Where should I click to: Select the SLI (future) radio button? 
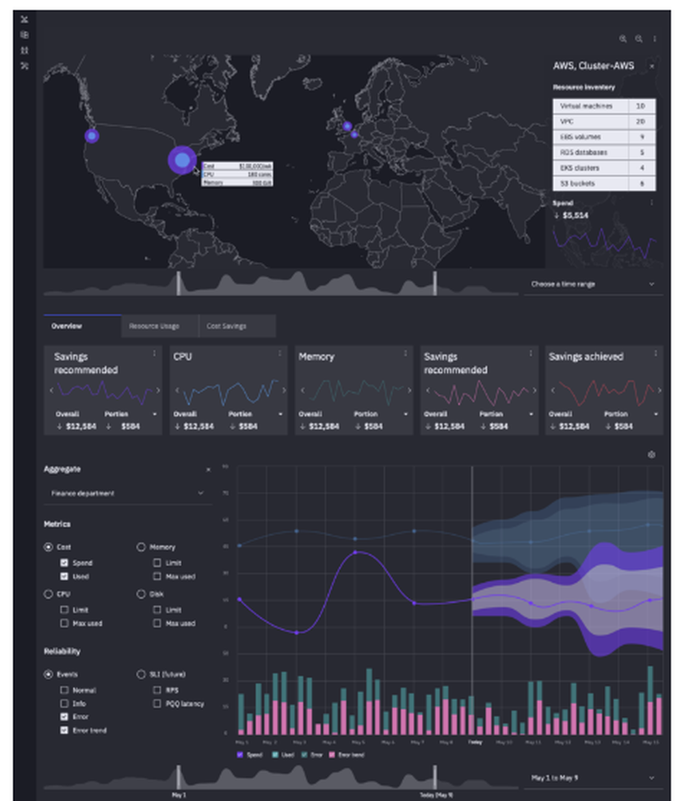click(141, 675)
